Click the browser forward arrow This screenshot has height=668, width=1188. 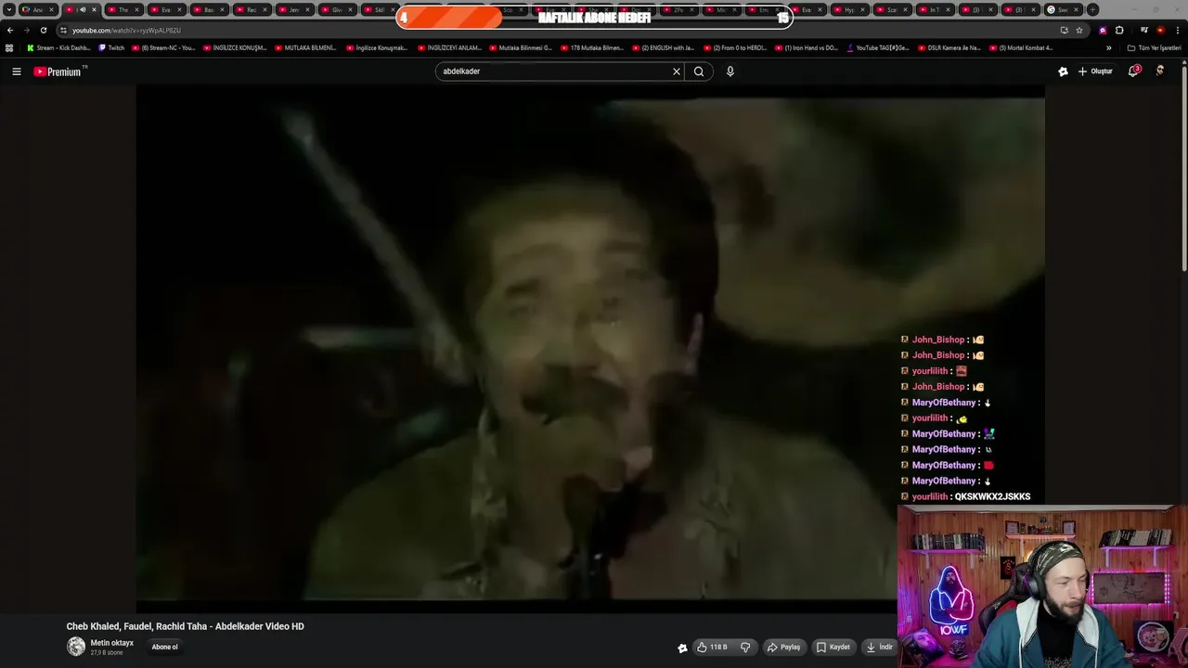(x=26, y=30)
